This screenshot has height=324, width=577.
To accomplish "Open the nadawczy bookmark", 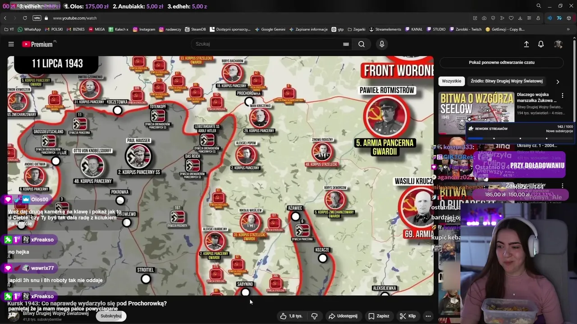I will (170, 29).
